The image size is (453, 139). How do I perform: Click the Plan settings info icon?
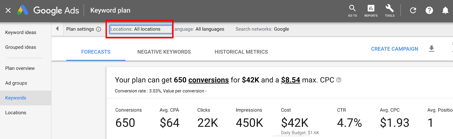(99, 29)
